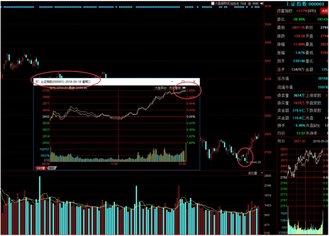
Task: Click the skip-forward arrow icon in the popup
Action: [x=184, y=88]
